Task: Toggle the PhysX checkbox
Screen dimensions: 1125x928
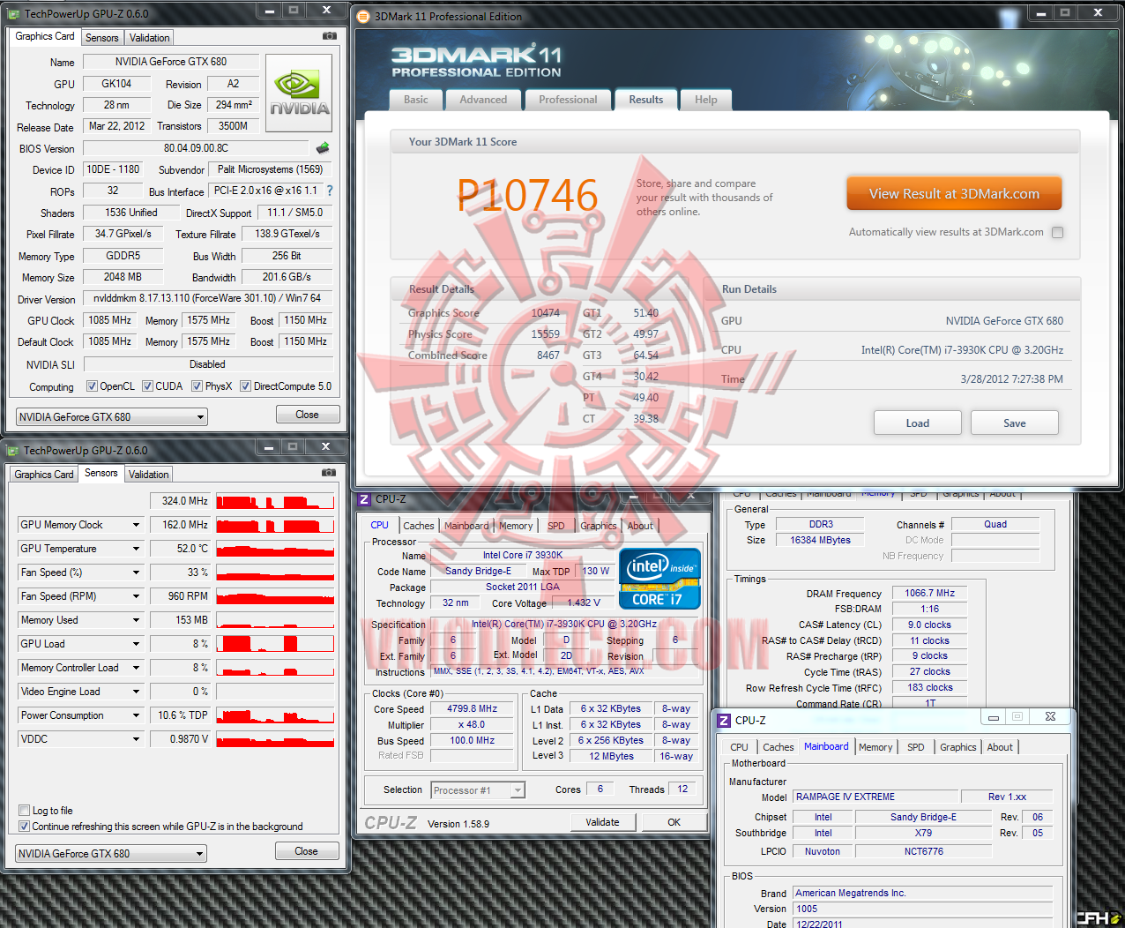Action: [x=197, y=386]
